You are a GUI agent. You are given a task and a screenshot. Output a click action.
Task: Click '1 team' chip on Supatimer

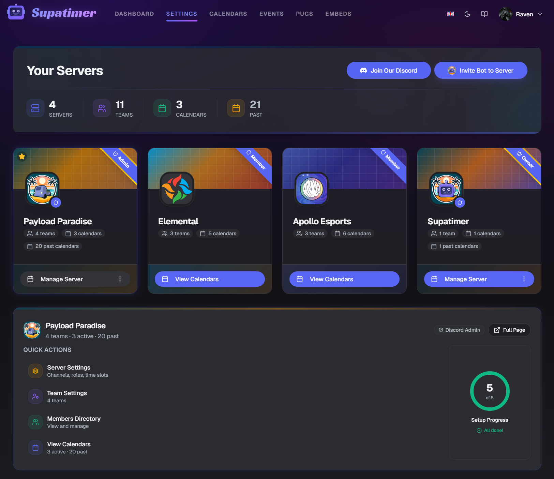tap(443, 234)
